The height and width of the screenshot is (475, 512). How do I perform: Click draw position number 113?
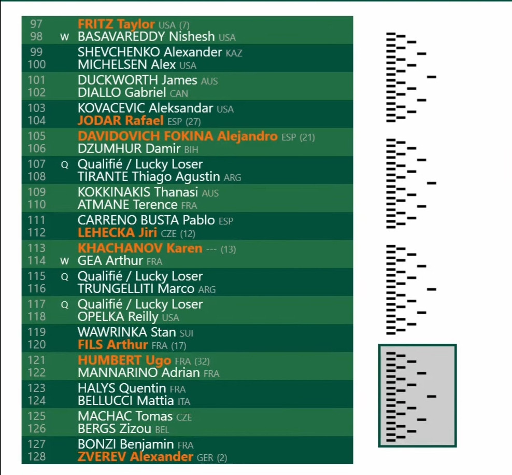(x=37, y=248)
